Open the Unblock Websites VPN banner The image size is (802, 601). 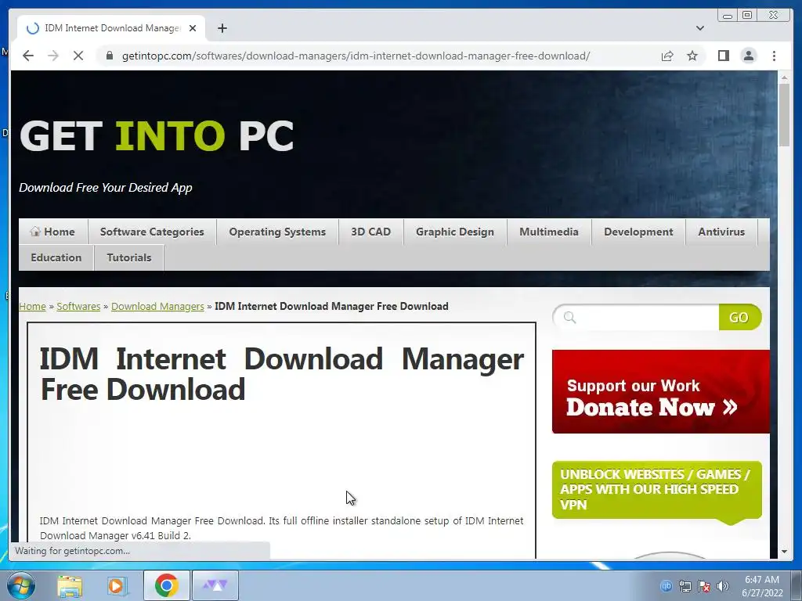(657, 490)
